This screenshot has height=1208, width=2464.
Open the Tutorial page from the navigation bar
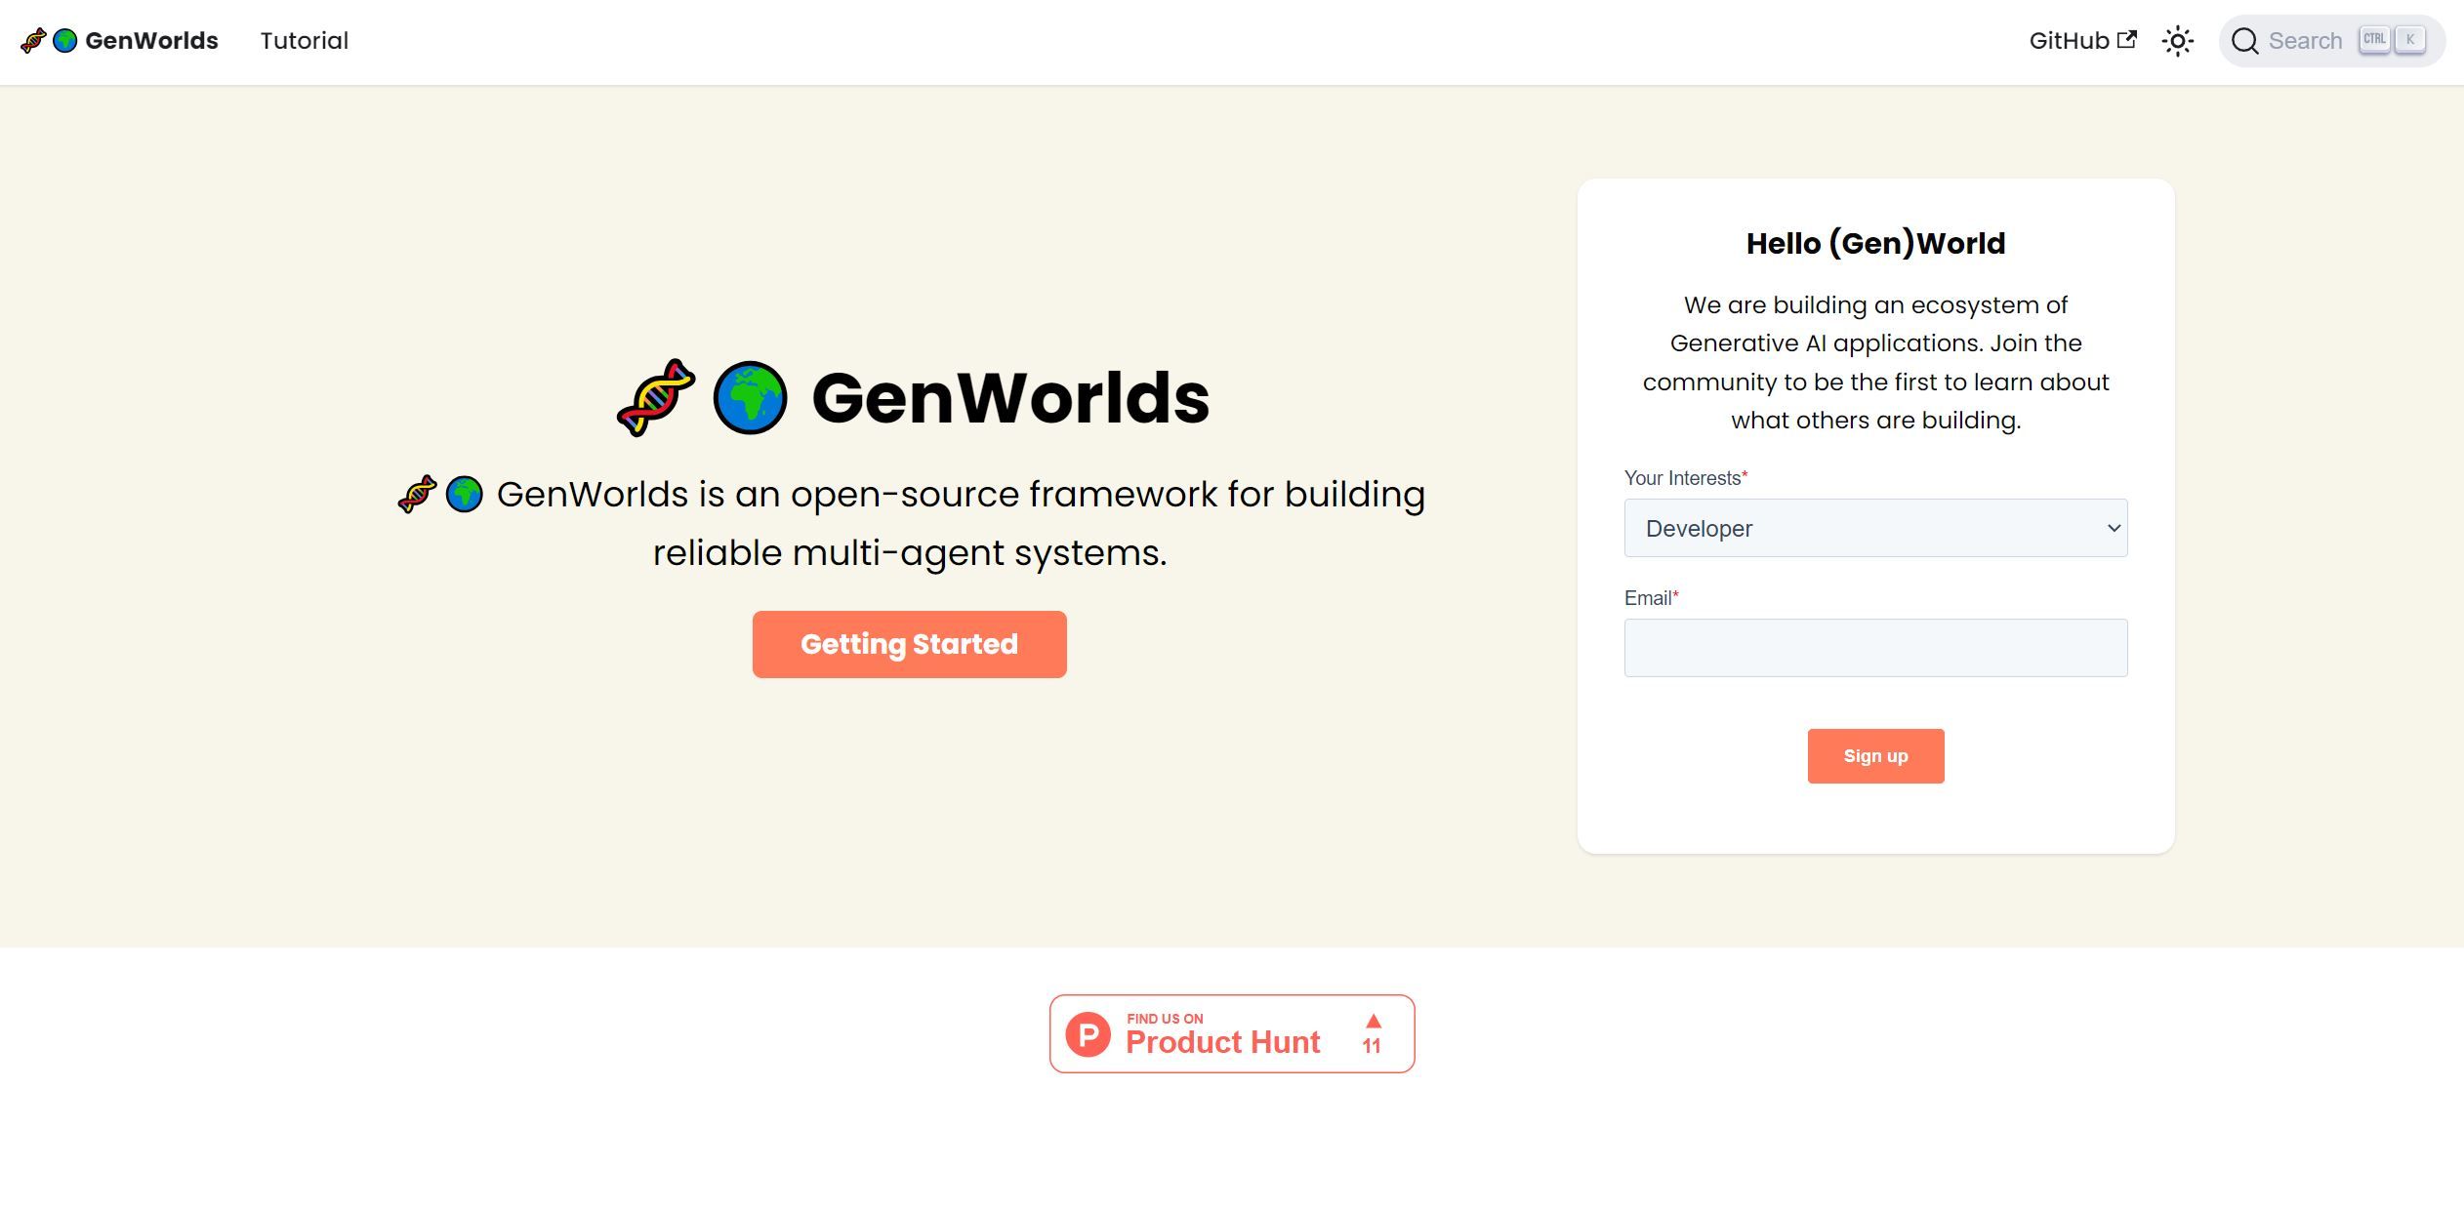303,40
